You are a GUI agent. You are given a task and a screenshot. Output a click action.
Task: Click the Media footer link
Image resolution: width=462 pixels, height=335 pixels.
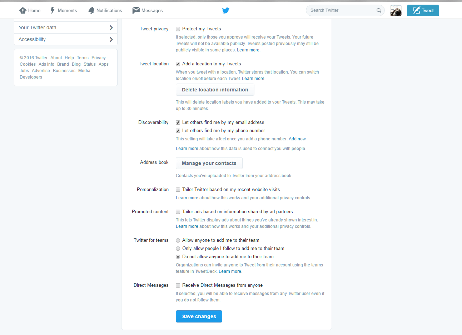click(84, 71)
